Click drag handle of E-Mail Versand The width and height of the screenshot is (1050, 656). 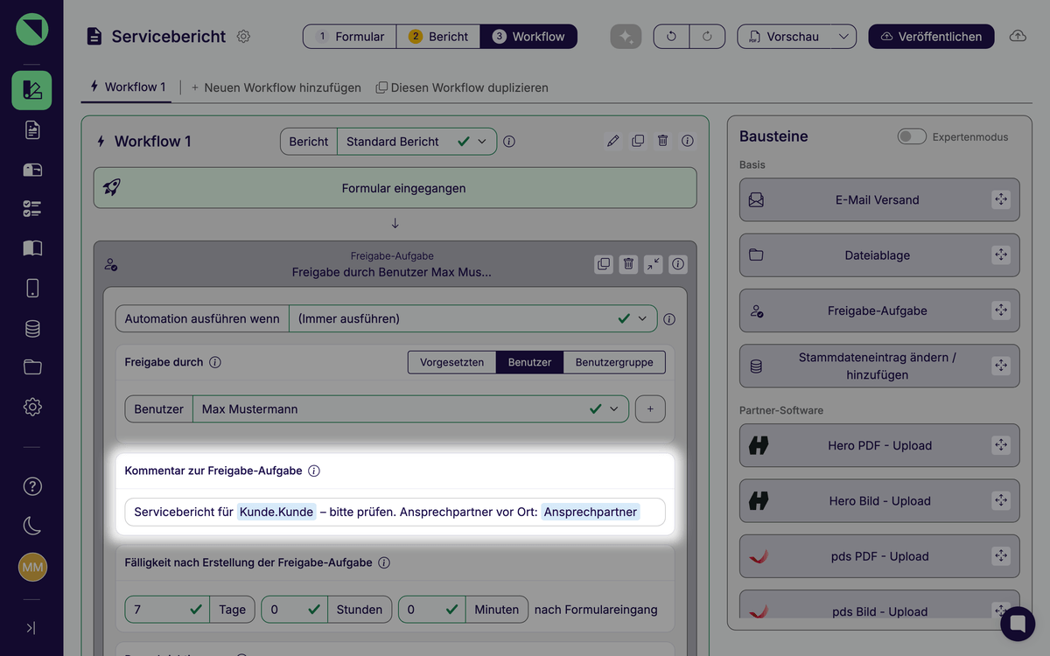(x=1001, y=199)
